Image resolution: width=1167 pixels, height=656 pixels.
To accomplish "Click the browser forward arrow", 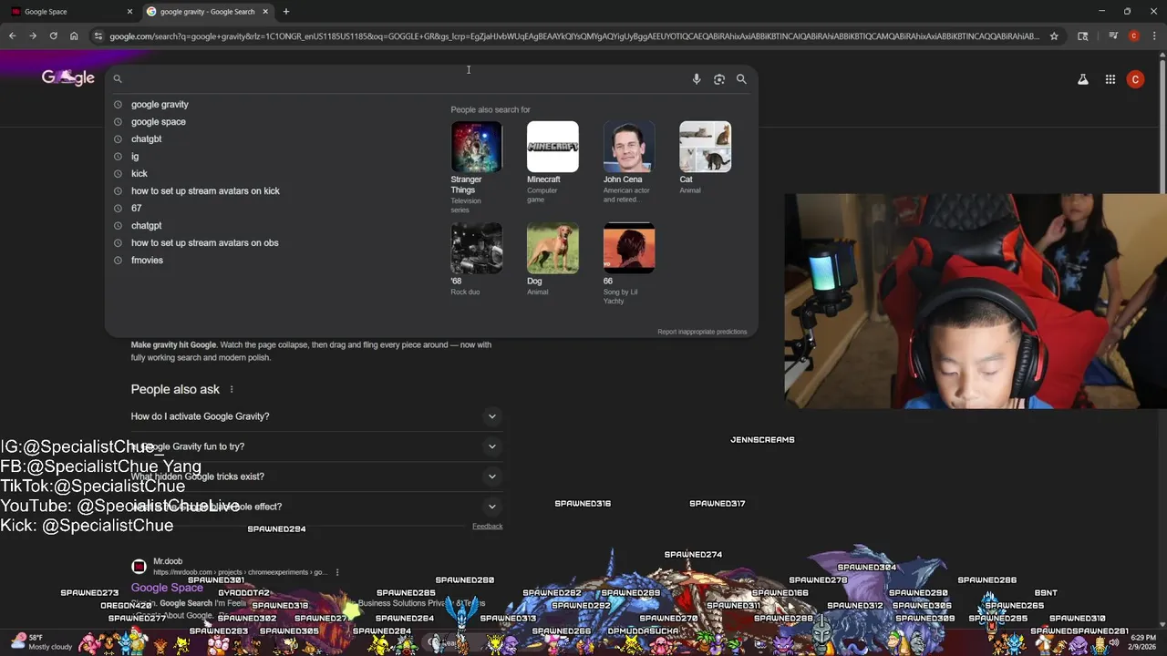I will point(33,36).
